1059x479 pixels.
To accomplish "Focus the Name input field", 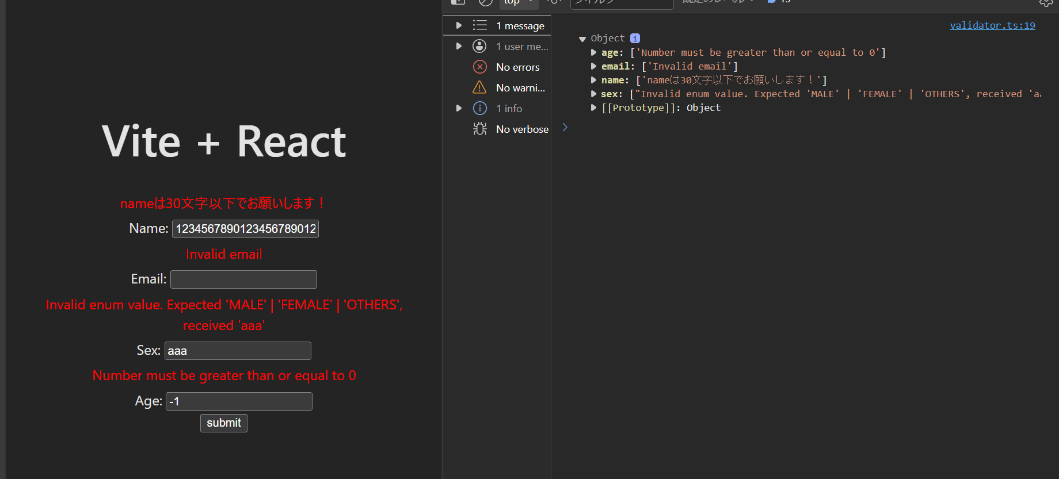I will click(245, 229).
